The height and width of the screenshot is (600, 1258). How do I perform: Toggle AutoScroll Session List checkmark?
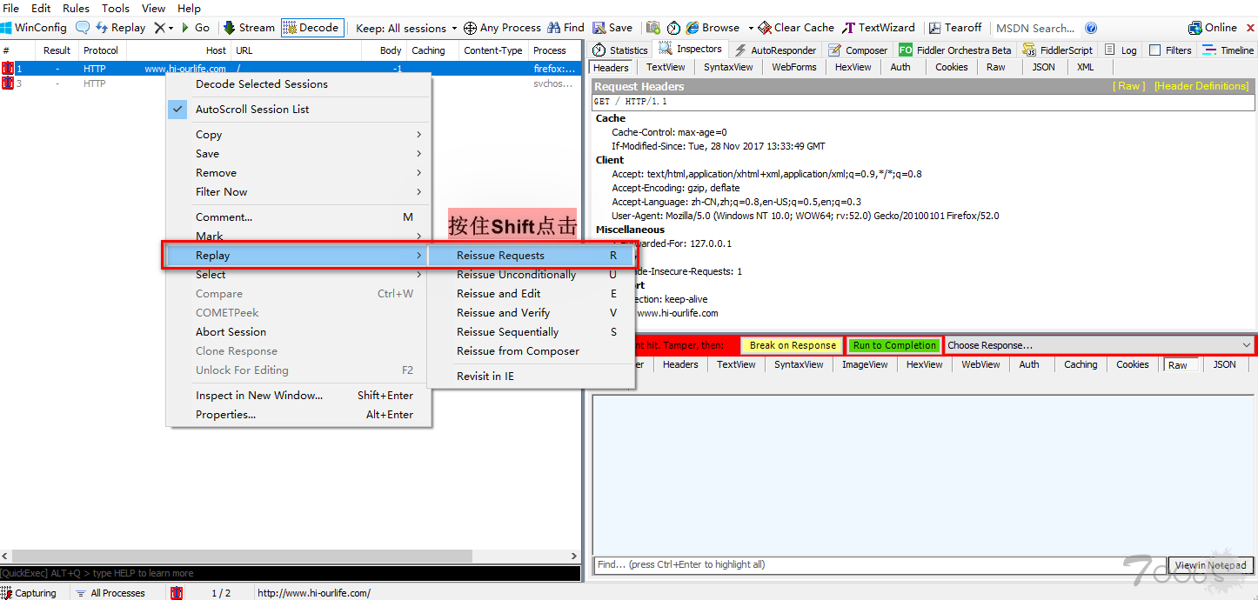(178, 110)
